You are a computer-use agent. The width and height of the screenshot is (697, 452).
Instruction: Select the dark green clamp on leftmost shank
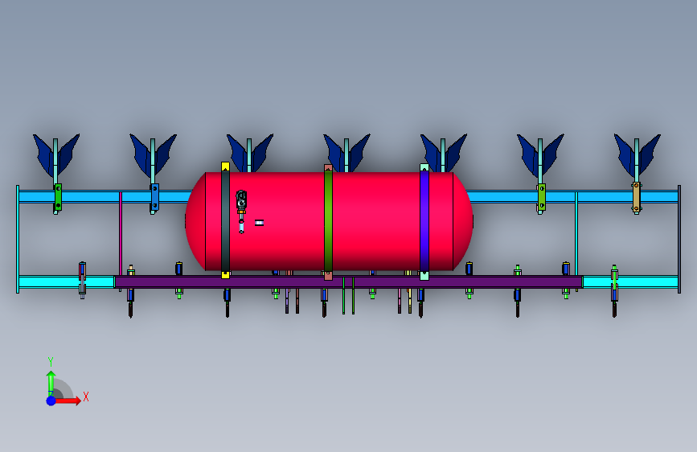coord(58,197)
